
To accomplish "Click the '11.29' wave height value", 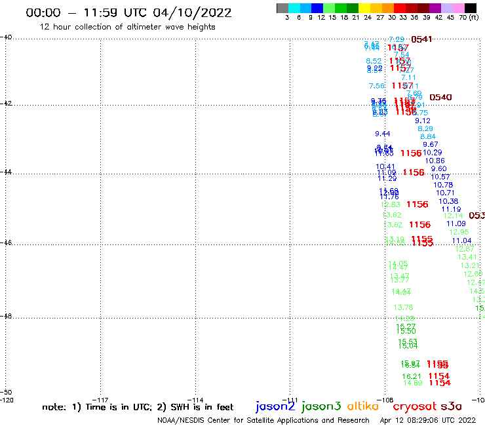I will (387, 178).
